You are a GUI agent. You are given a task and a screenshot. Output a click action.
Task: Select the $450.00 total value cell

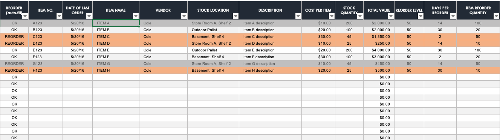[x=379, y=63]
